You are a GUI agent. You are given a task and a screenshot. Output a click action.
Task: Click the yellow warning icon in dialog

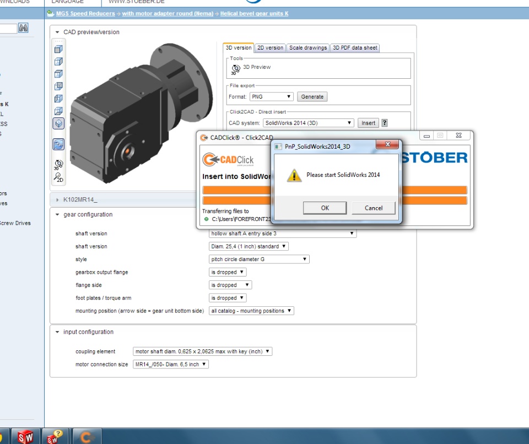coord(294,175)
